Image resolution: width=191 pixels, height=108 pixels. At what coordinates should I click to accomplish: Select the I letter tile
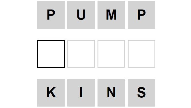pyautogui.click(x=81, y=93)
